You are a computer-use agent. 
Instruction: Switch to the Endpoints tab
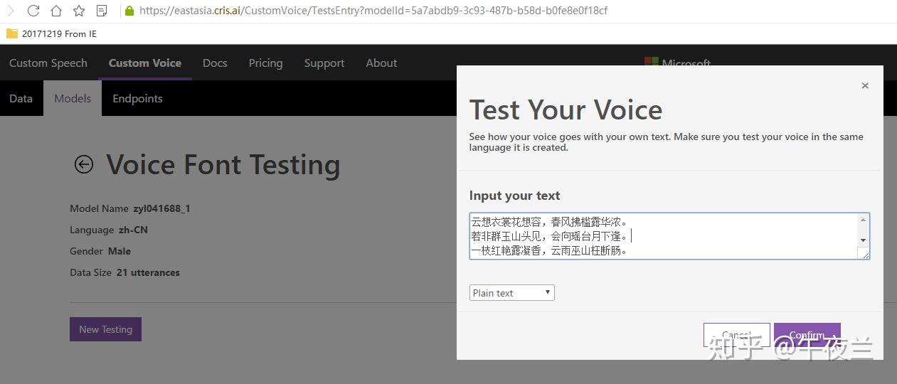(x=137, y=98)
